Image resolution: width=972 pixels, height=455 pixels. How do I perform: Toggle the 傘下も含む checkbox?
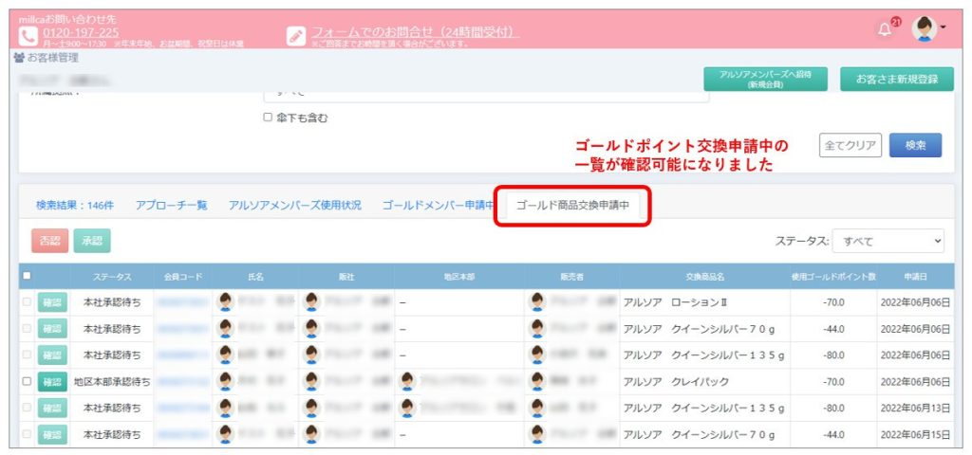[x=269, y=118]
